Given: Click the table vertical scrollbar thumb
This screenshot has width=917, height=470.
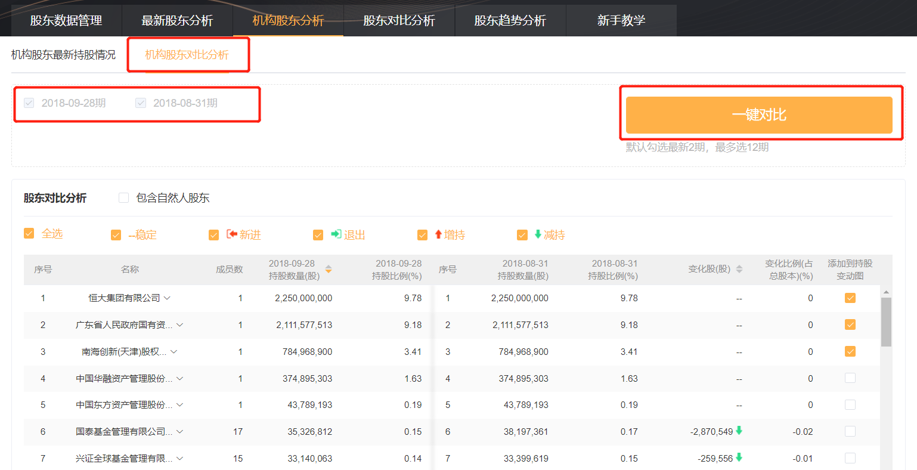Looking at the screenshot, I should point(886,322).
